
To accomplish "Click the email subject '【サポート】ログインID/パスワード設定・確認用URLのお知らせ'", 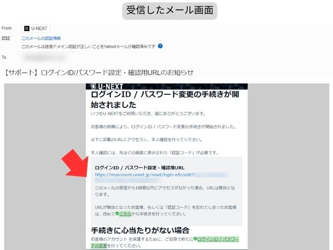I will 99,72.
